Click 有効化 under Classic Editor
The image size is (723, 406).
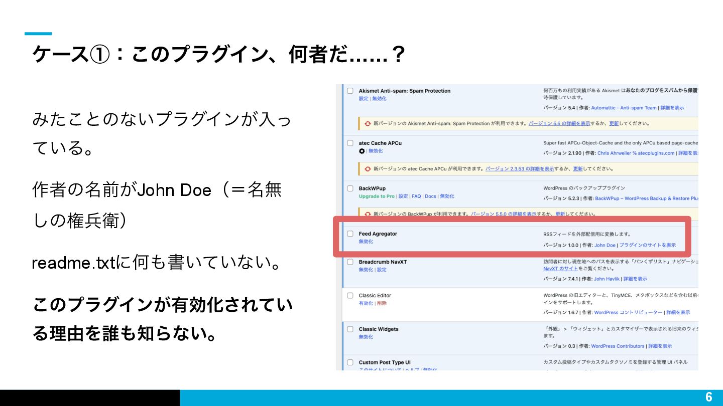(x=366, y=303)
